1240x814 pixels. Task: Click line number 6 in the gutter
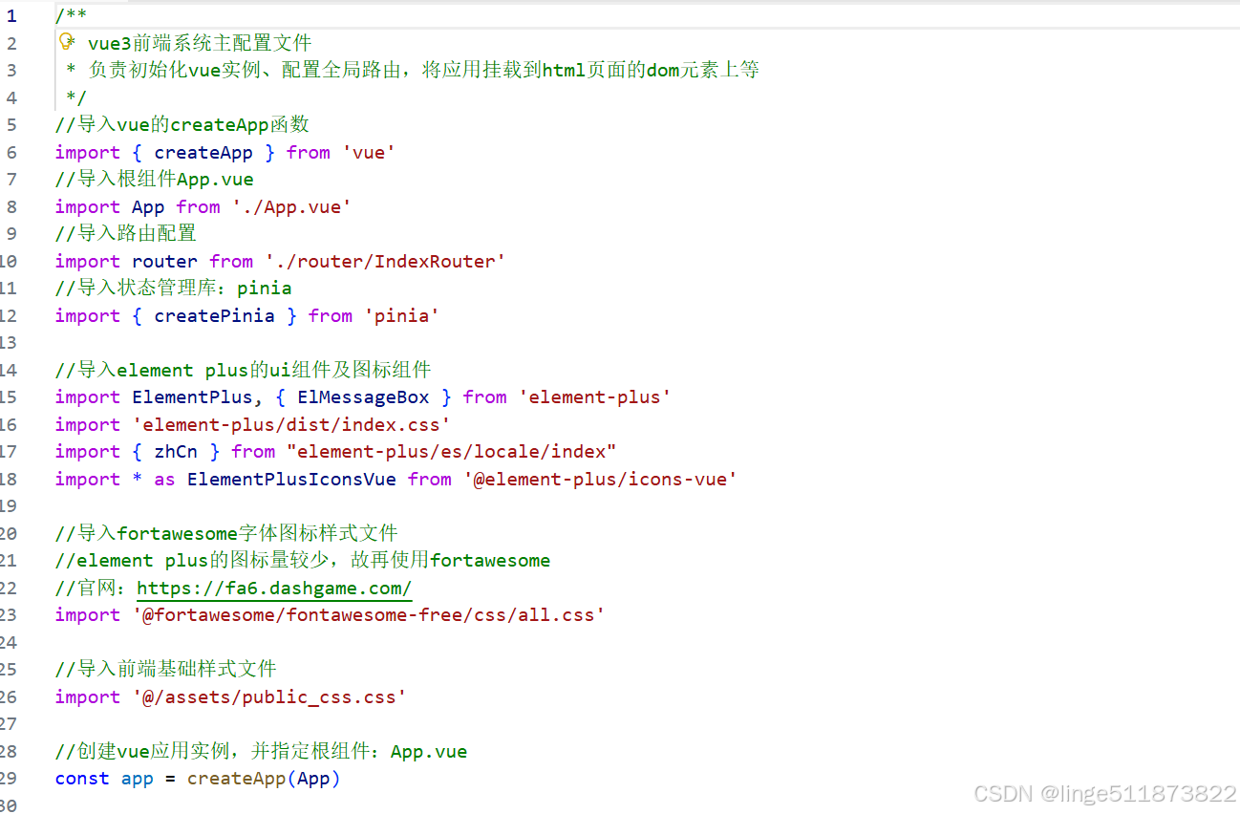[11, 152]
